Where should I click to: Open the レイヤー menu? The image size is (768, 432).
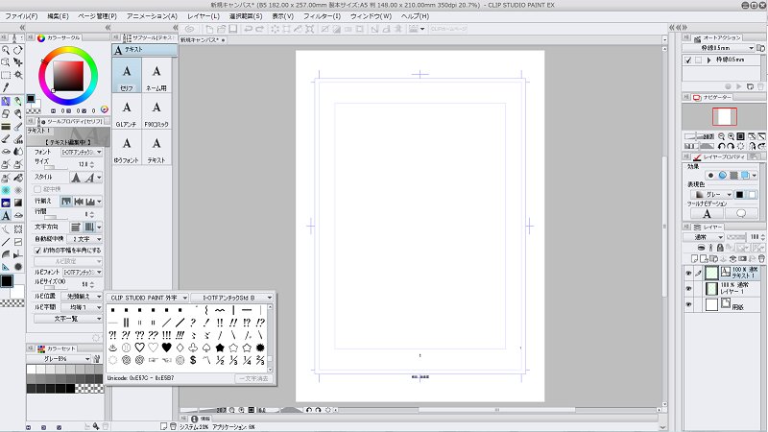click(203, 17)
